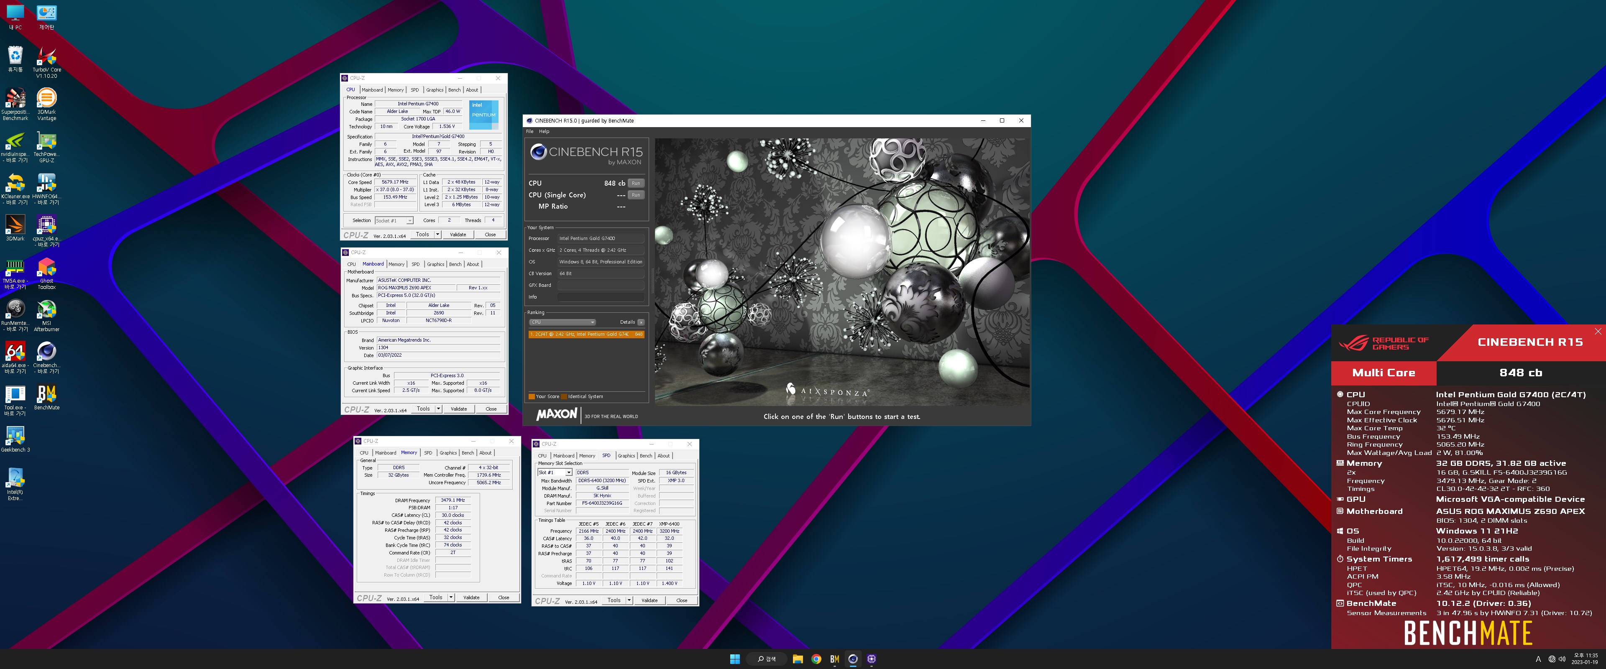Click Validate in CPU-Z CPU window
The image size is (1606, 669).
click(x=458, y=235)
